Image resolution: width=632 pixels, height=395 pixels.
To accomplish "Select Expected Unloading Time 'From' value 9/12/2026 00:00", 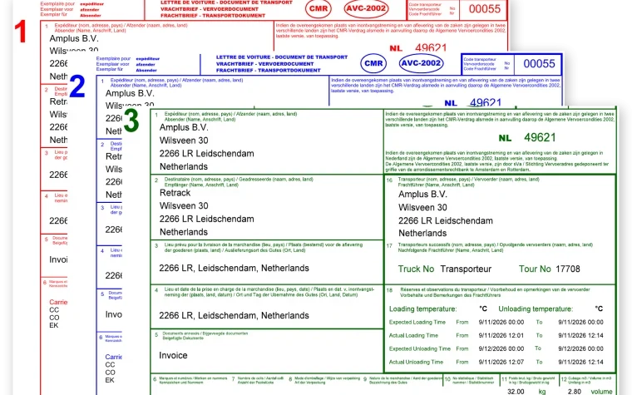I will coord(501,349).
